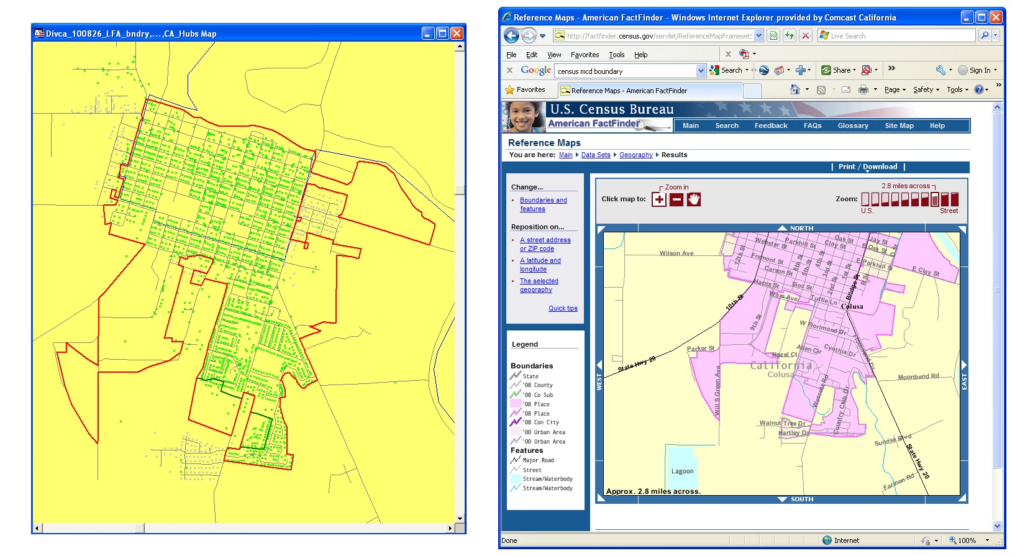Open the Glossary tab on Census site
Image resolution: width=1020 pixels, height=556 pixels.
click(x=852, y=125)
